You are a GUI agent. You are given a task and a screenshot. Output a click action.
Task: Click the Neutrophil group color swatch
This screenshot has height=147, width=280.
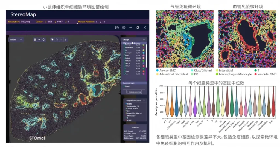(144, 53)
